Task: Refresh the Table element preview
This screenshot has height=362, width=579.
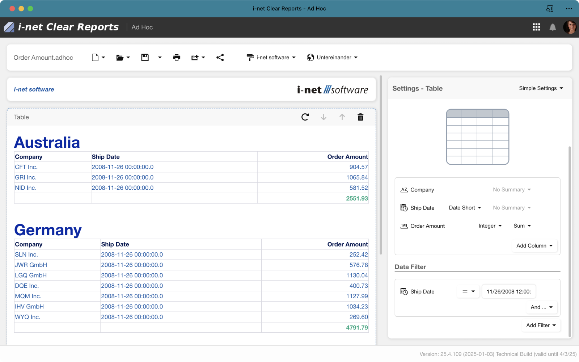Action: [305, 117]
